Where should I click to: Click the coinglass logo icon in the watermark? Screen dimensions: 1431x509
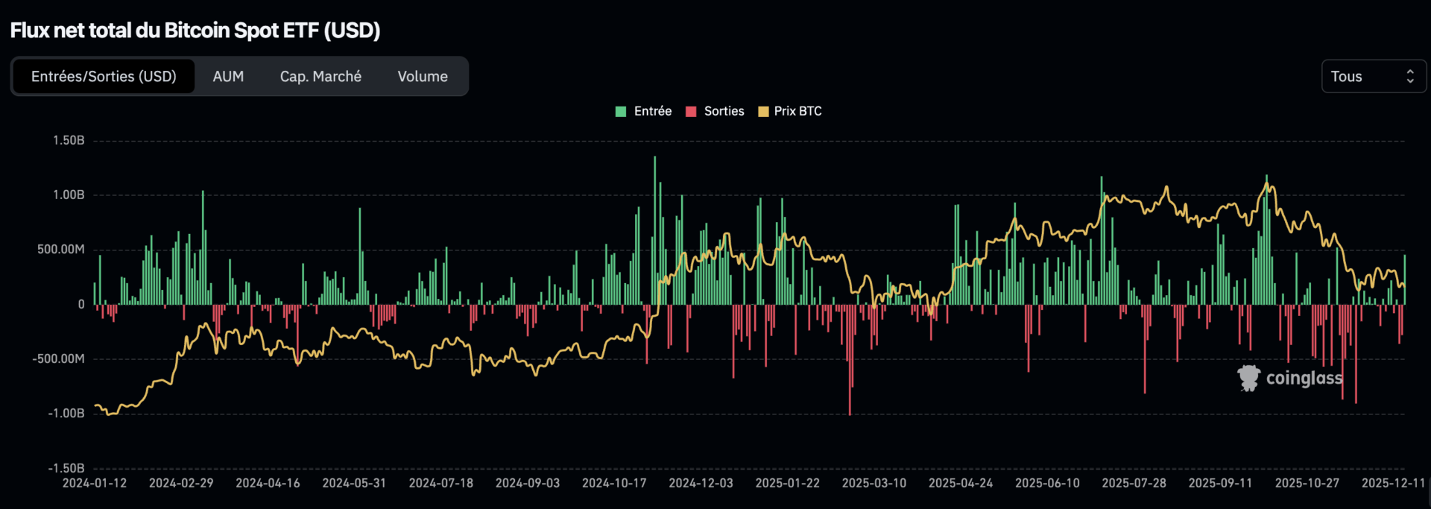[x=1248, y=378]
